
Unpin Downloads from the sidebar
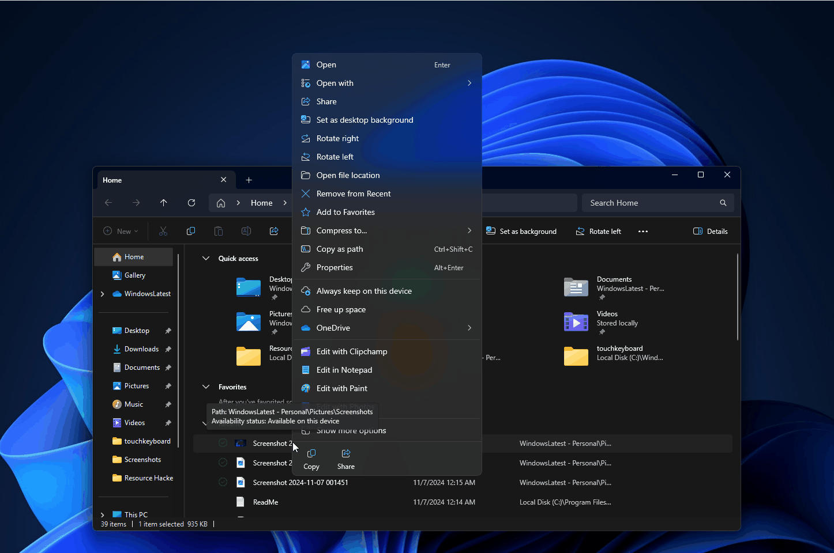click(167, 349)
